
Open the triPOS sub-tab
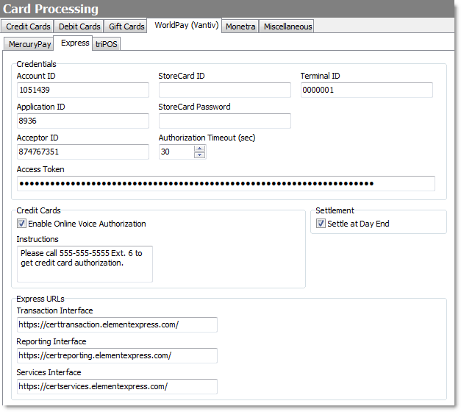tap(106, 44)
